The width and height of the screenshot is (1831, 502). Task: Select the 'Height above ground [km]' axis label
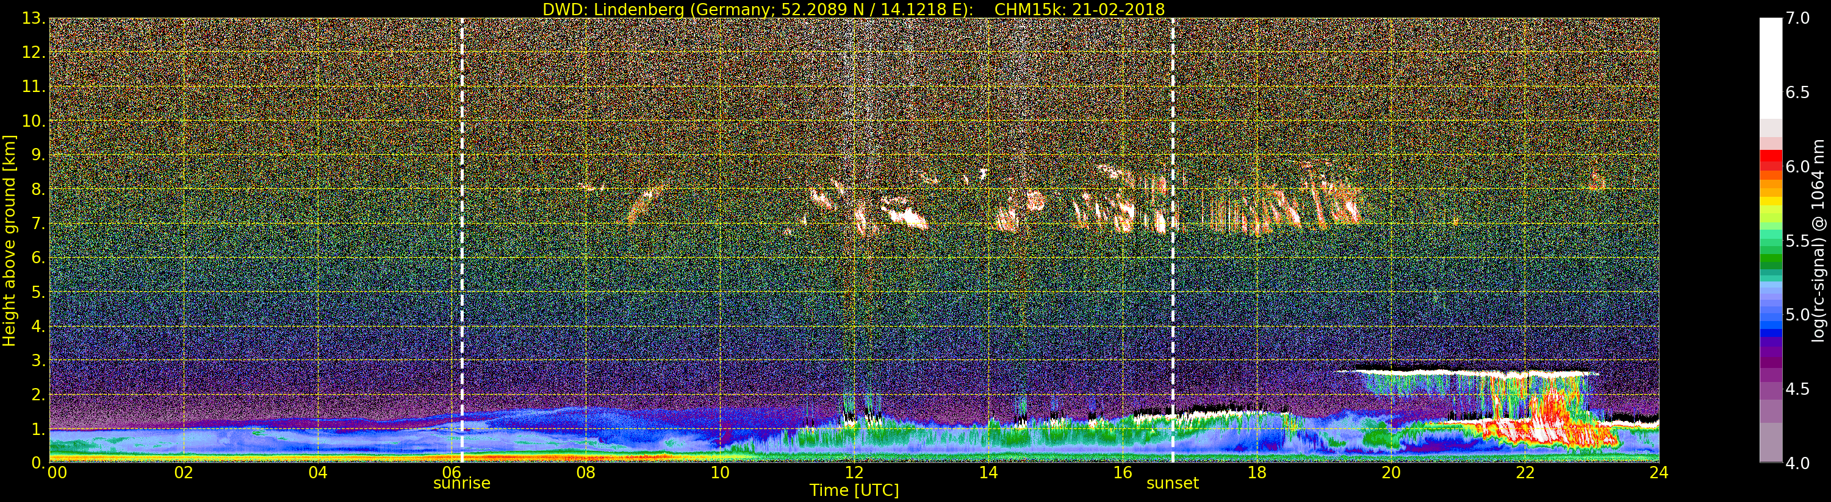click(x=9, y=241)
